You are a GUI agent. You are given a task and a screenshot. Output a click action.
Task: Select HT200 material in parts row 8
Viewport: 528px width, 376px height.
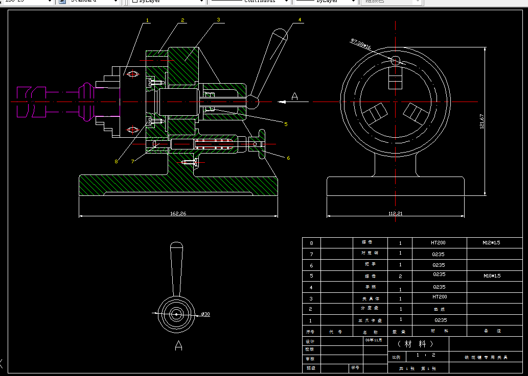click(438, 243)
